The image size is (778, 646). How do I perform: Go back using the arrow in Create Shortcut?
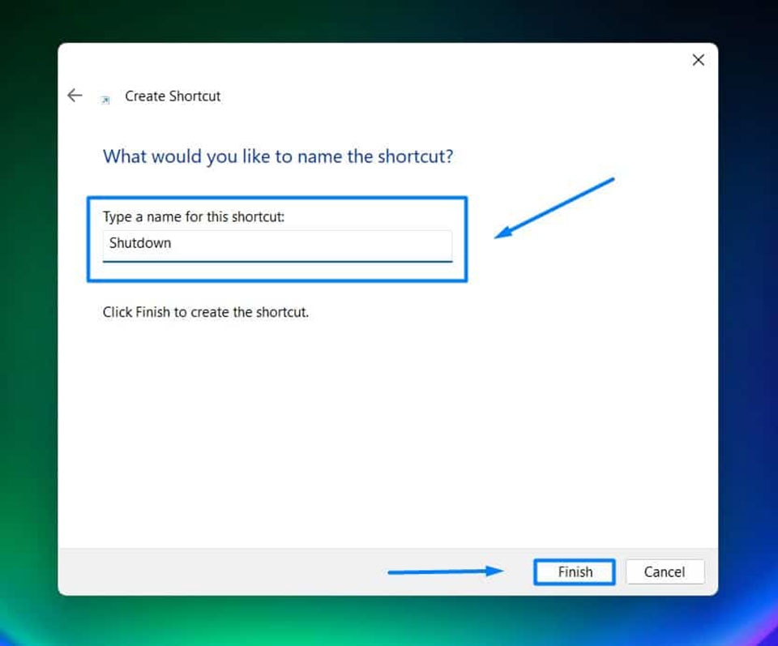point(75,96)
